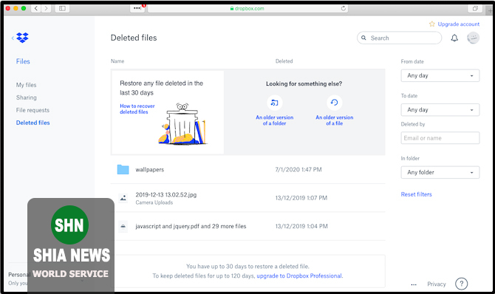495x294 pixels.
Task: Click the file icon for javascript and jquery.pdf row
Action: tap(123, 227)
